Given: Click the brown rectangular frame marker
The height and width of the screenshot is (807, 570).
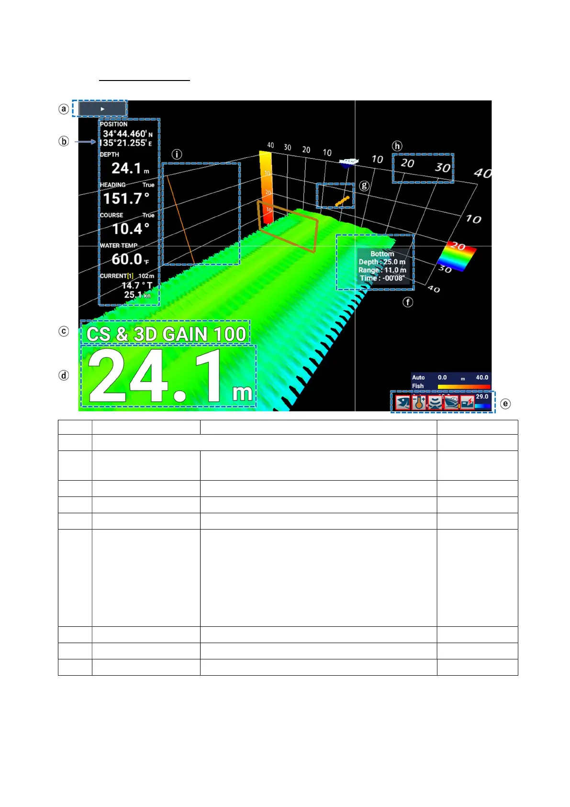Looking at the screenshot, I should click(x=288, y=225).
